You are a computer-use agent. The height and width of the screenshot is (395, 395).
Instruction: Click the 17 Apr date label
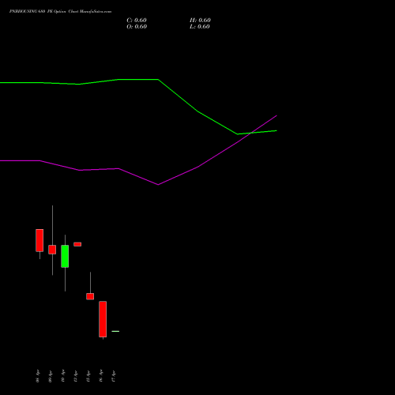pyautogui.click(x=114, y=376)
